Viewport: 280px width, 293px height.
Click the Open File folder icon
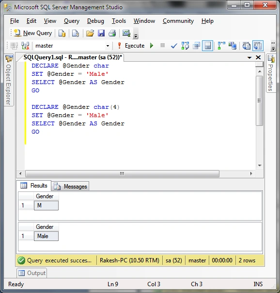click(90, 33)
